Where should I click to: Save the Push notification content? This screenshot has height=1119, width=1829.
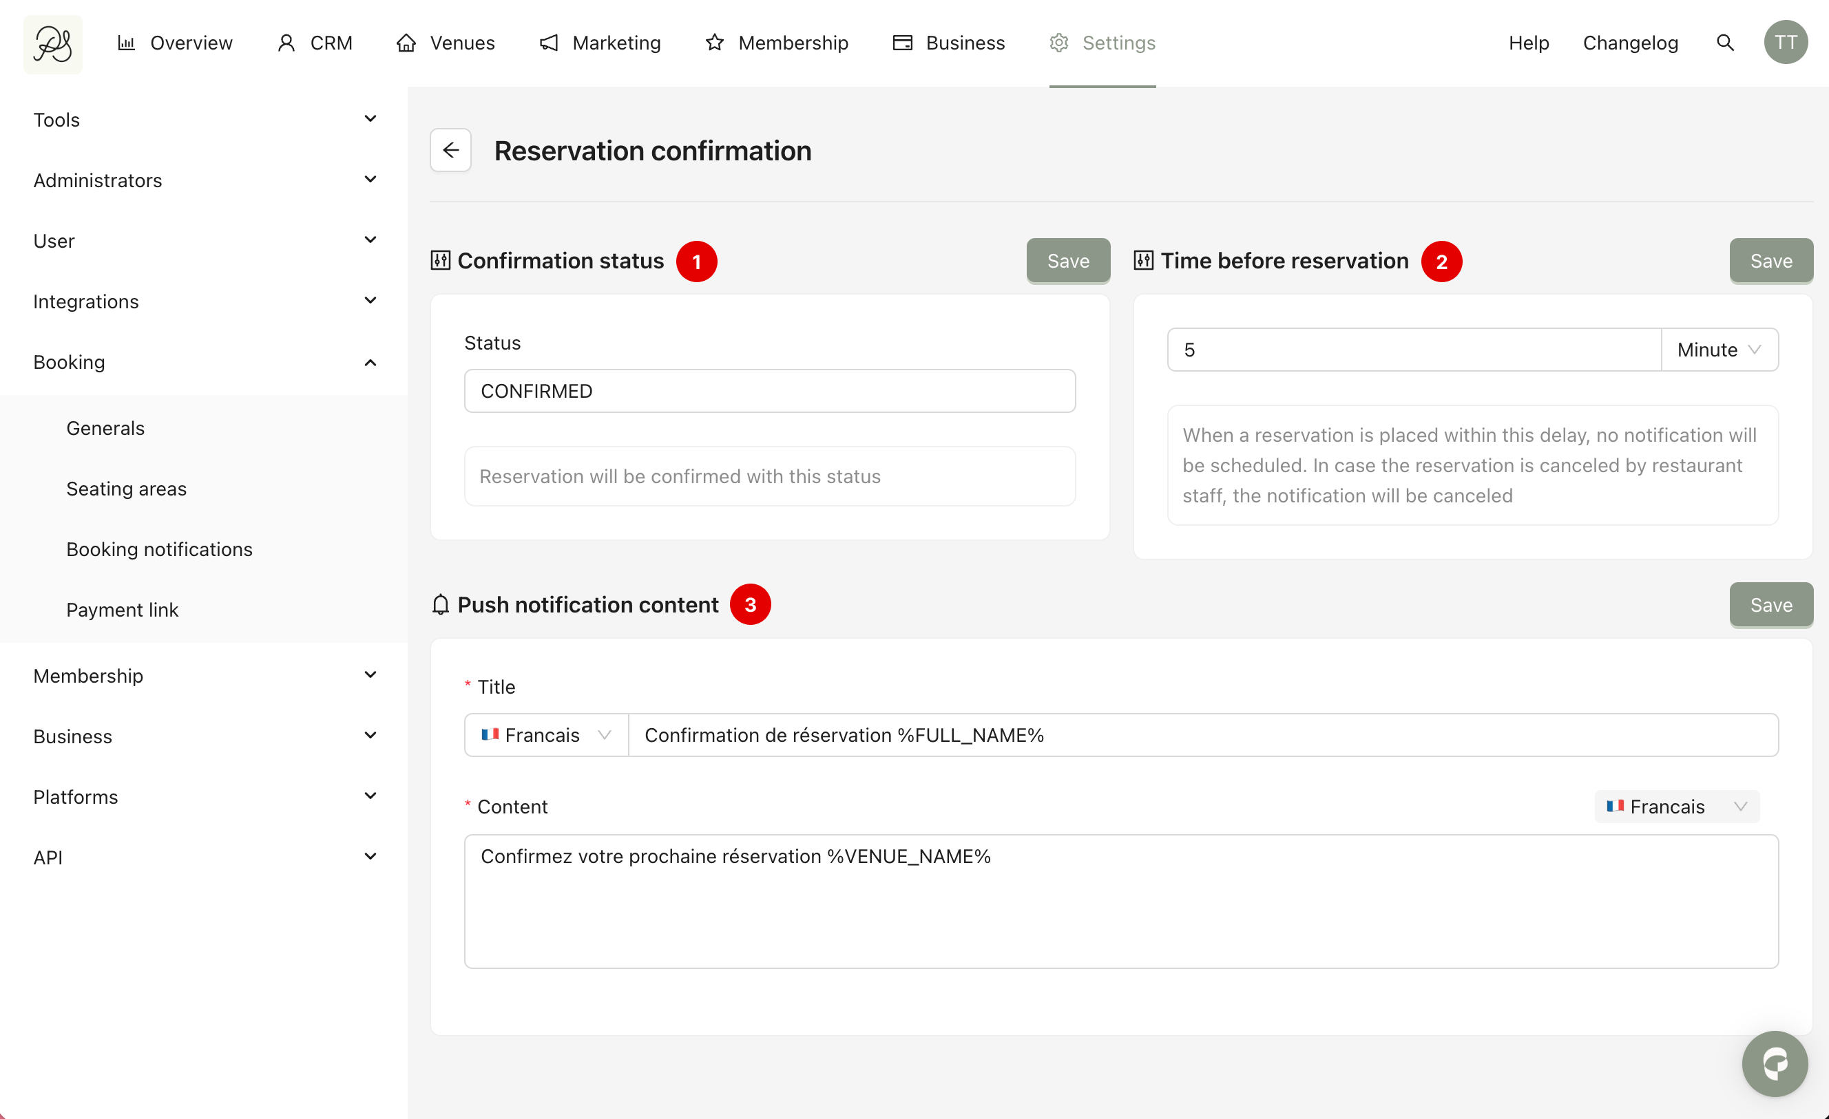1770,605
